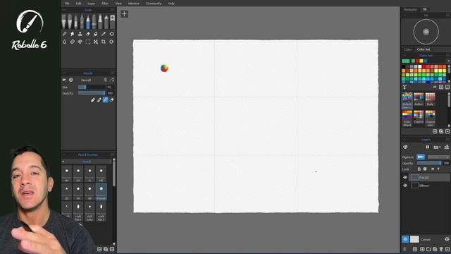Select the Color Wheel color set thumbnail
The height and width of the screenshot is (254, 451).
pyautogui.click(x=407, y=118)
